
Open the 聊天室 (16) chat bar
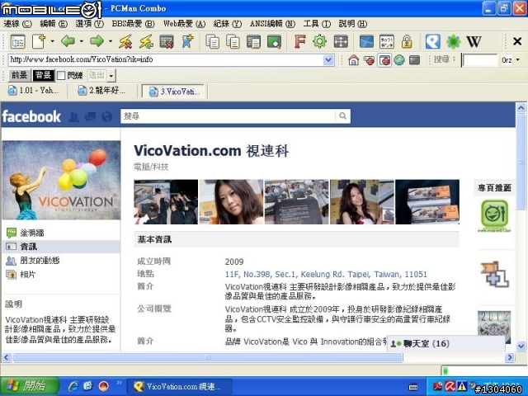[x=445, y=344]
